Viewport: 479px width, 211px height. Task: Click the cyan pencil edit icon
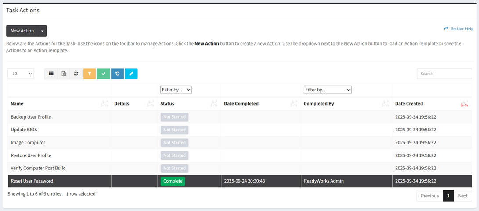click(x=131, y=74)
